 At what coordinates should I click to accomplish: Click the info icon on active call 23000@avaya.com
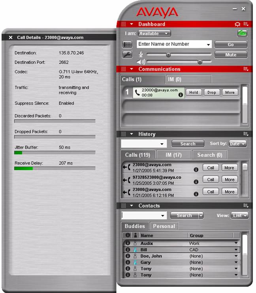(181, 95)
